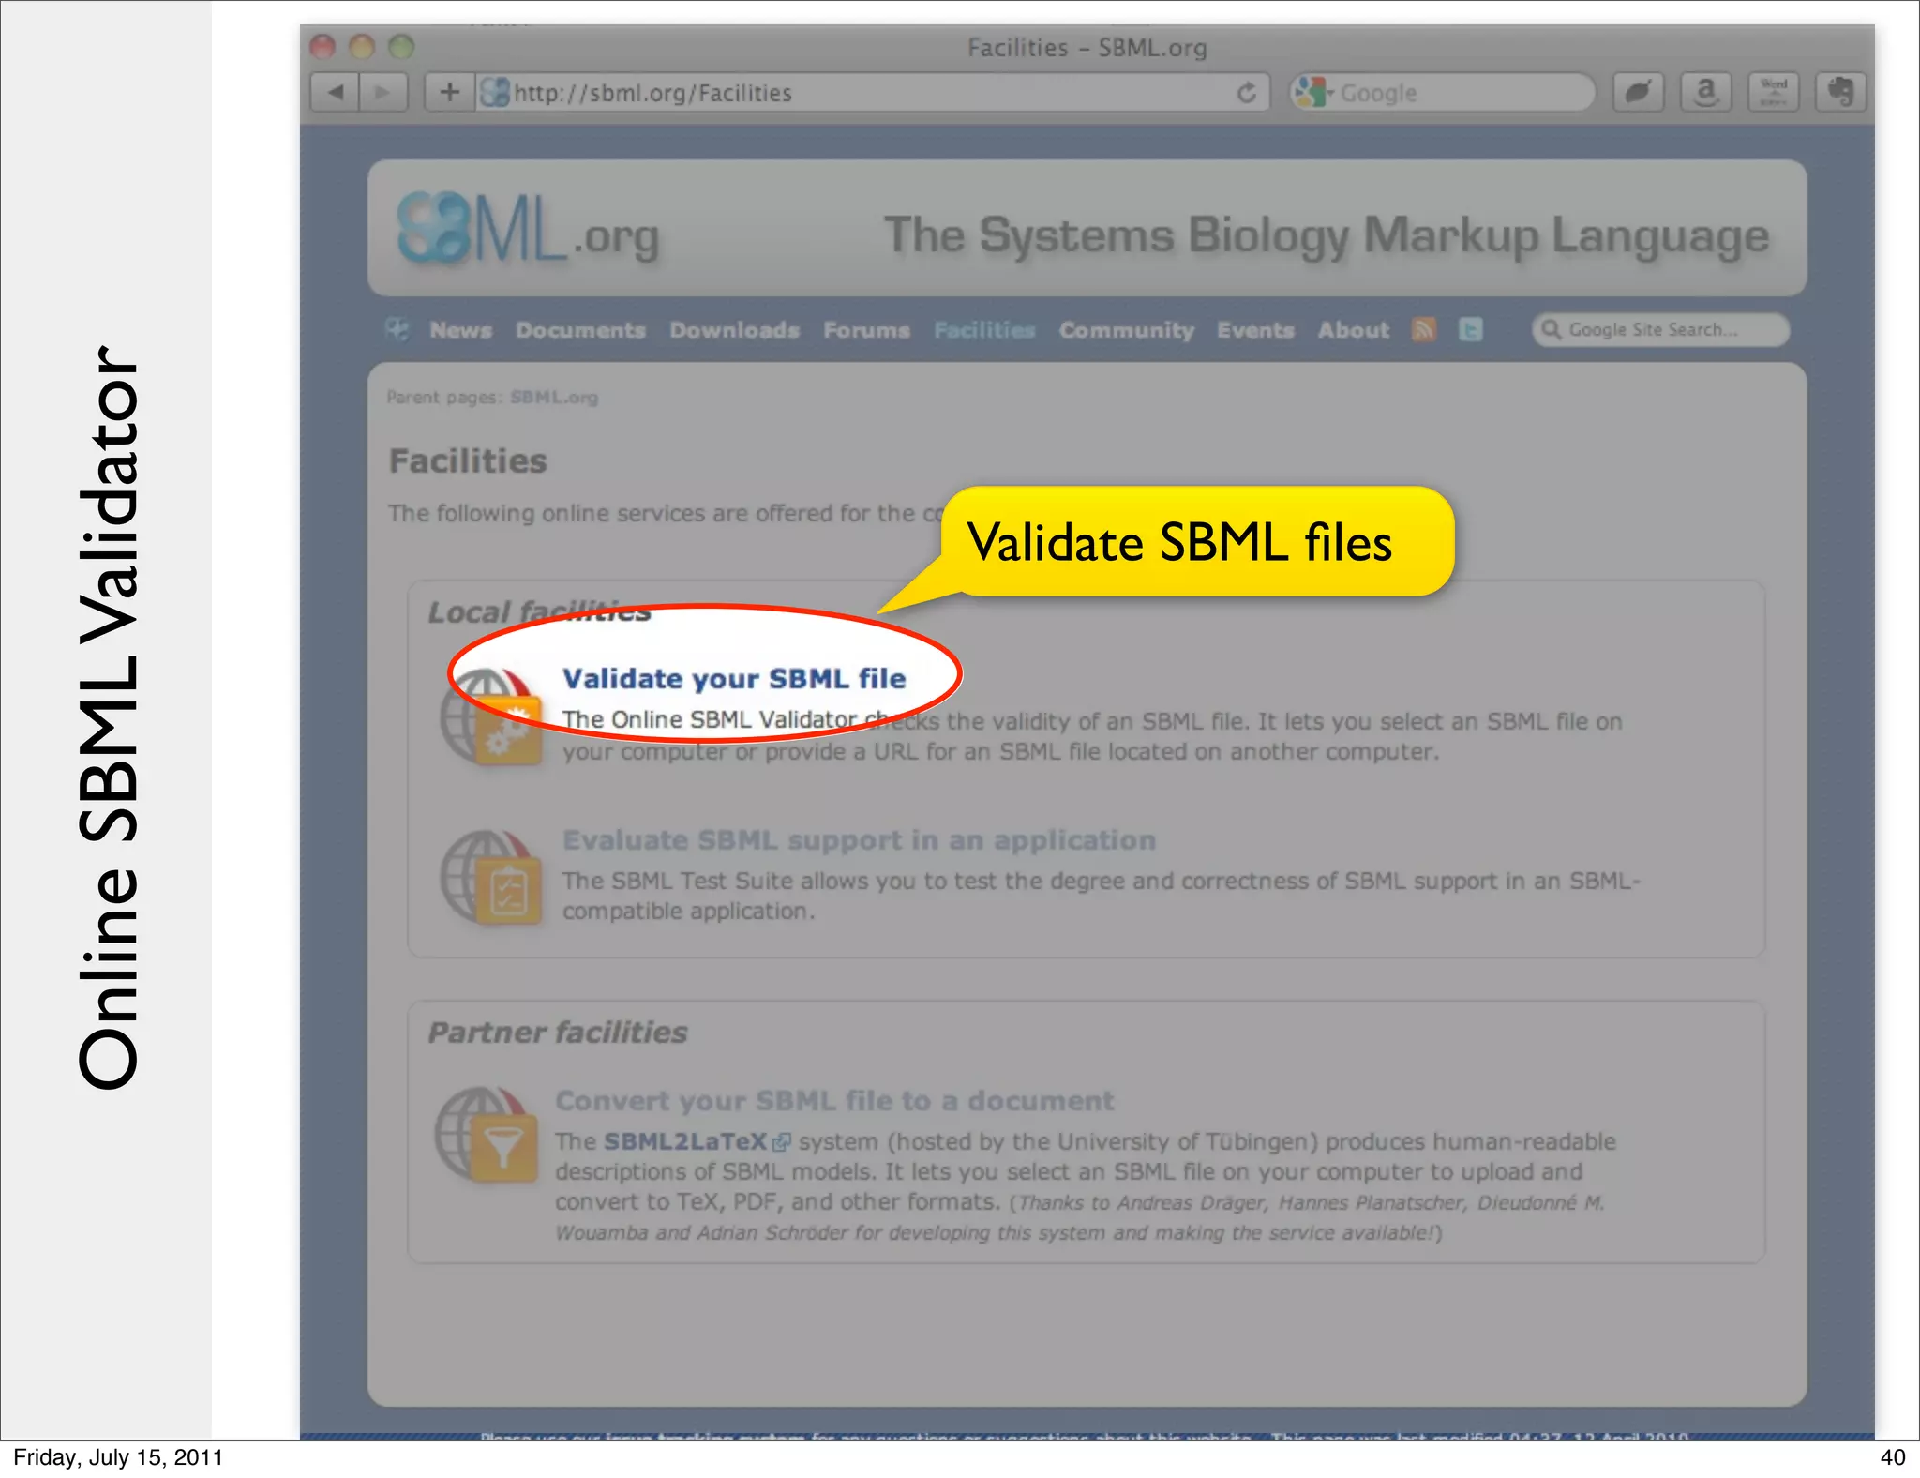Follow the SBML2LaTeX link
The image size is (1920, 1478).
685,1141
